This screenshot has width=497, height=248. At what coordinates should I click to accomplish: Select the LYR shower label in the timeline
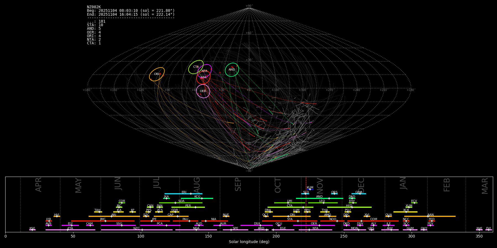click(49, 219)
